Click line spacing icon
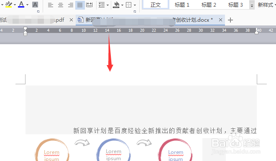Viewport: 276px width, 161px height. pos(102,5)
